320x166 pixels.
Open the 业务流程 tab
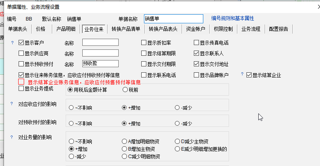point(251,29)
